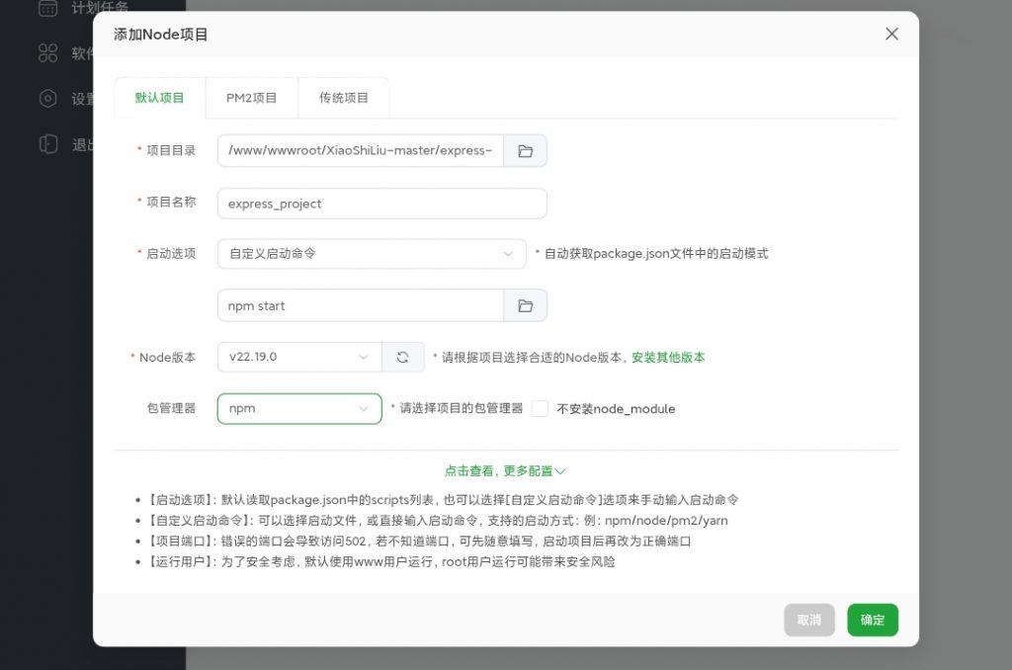
Task: Switch to the 传统项目 tab
Action: (343, 97)
